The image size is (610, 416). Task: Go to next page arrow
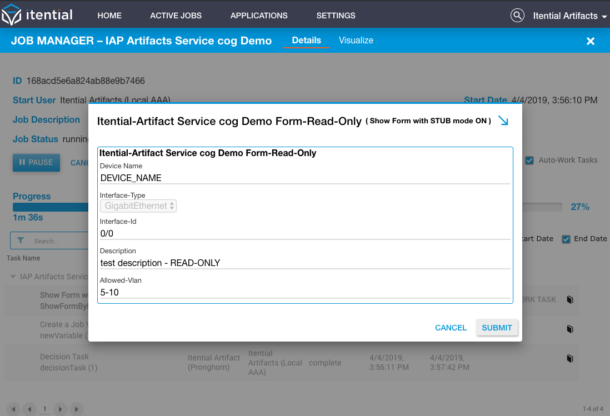pos(61,409)
